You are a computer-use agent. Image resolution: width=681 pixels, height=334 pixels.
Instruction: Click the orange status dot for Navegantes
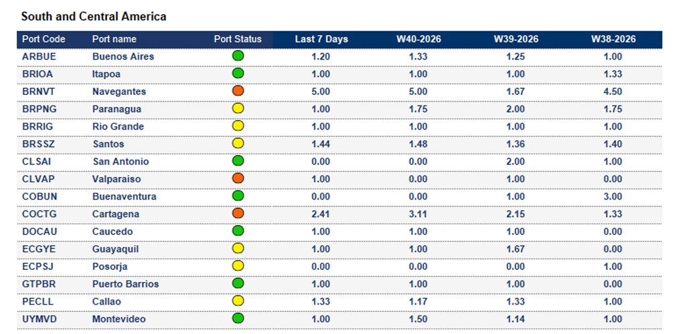click(238, 91)
